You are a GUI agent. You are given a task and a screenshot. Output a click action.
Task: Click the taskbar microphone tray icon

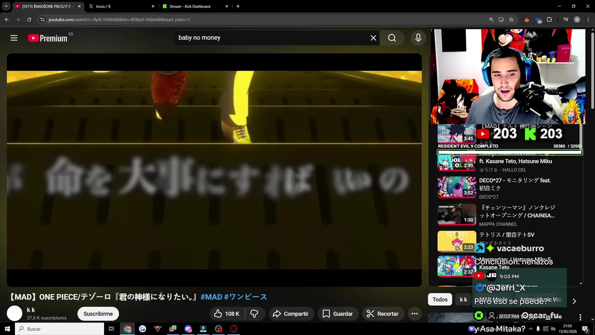(538, 329)
